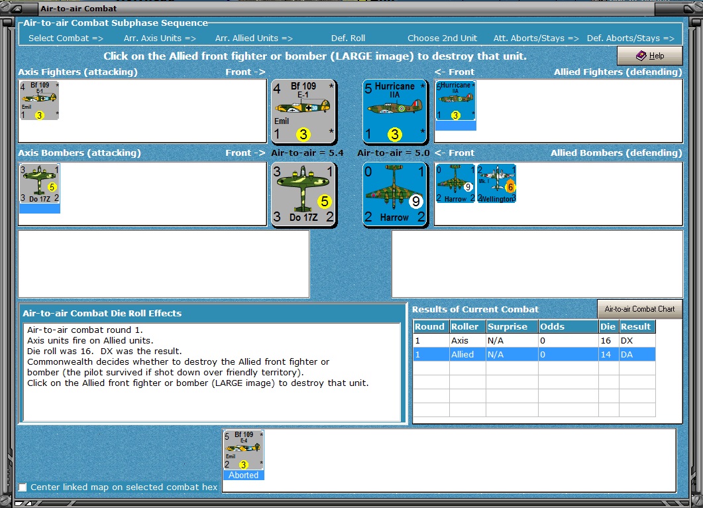Image resolution: width=703 pixels, height=508 pixels.
Task: Click the Surprise column header
Action: click(x=512, y=326)
